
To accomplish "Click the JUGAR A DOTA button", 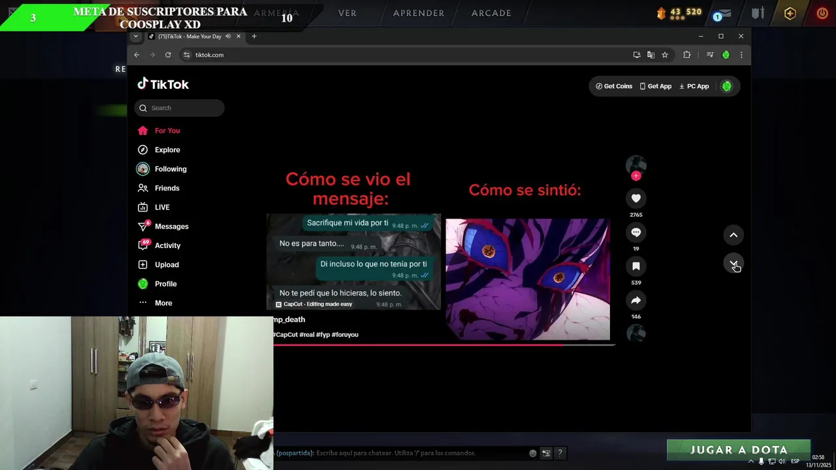I will coord(739,450).
